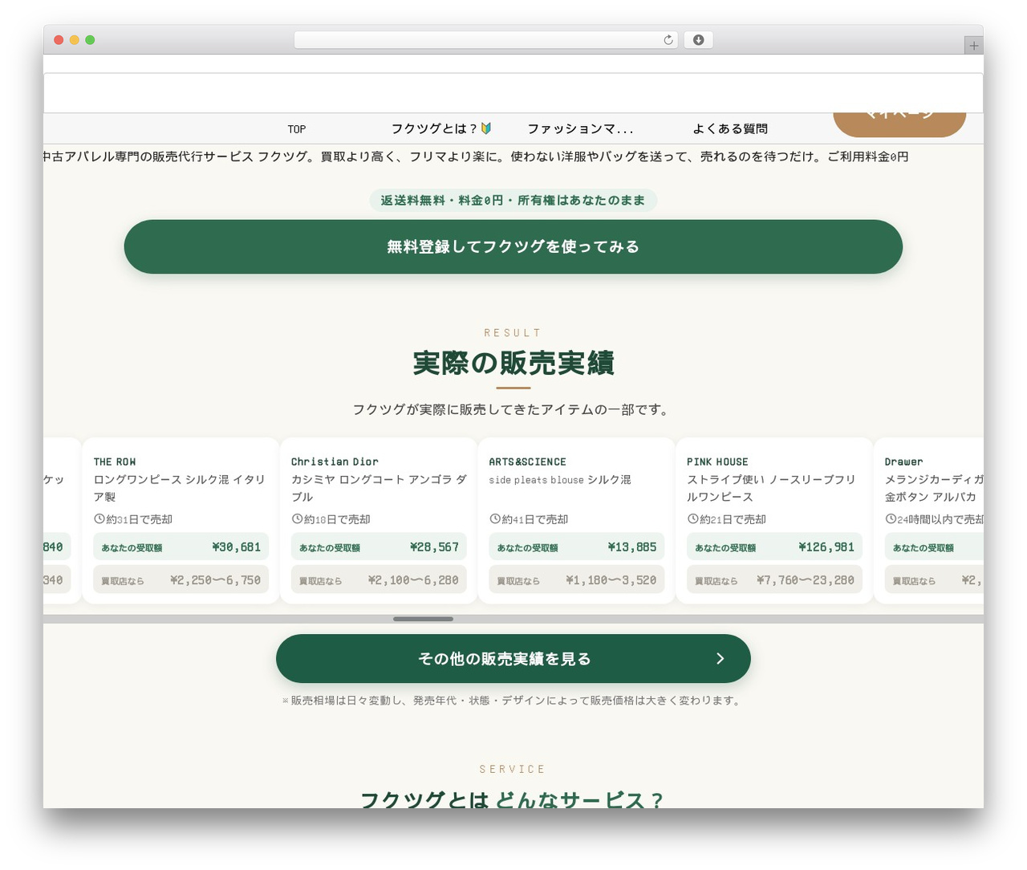This screenshot has height=870, width=1027.
Task: Click the ¥1,180〜3,520 buyback range
Action: (611, 580)
